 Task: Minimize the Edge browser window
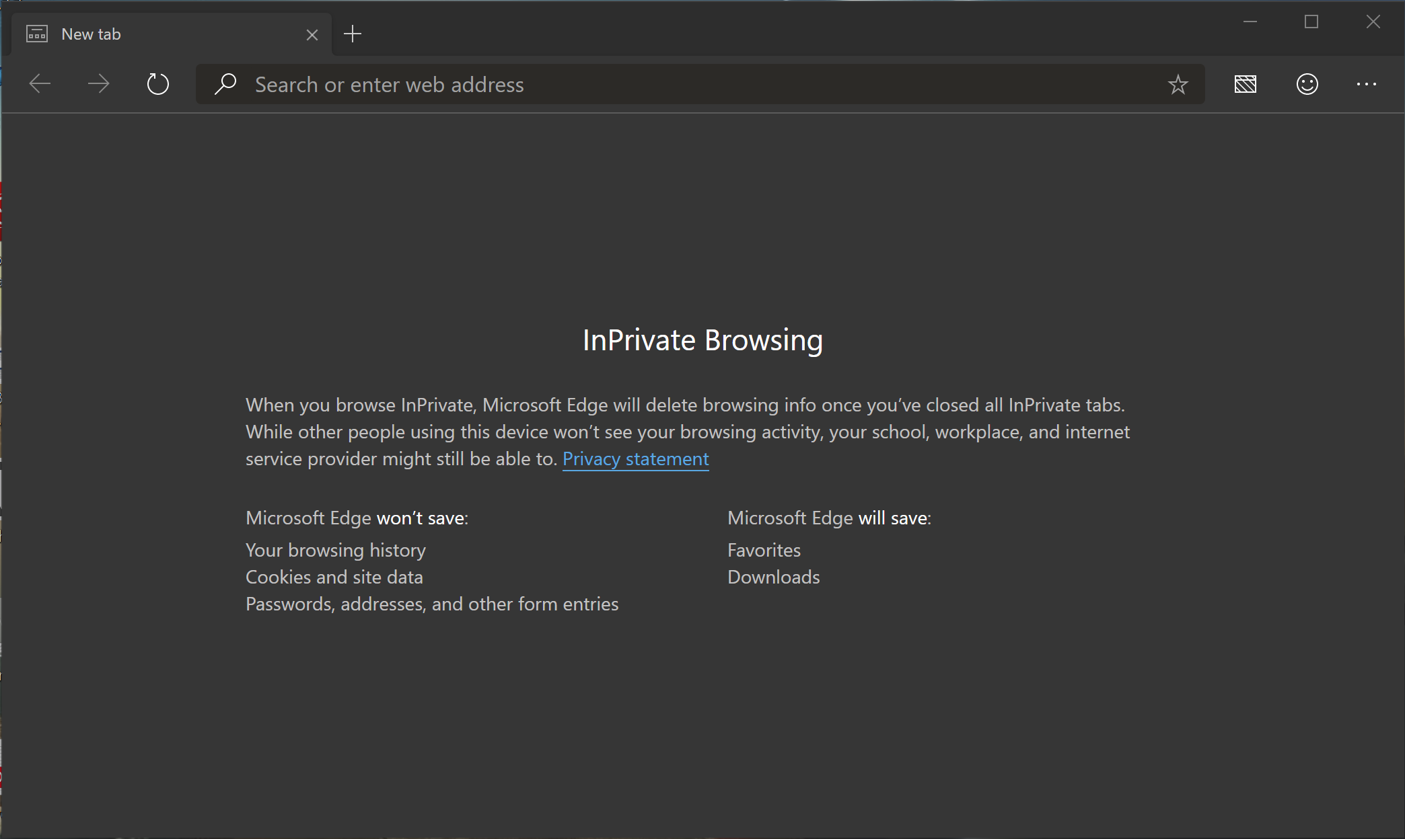pos(1250,21)
